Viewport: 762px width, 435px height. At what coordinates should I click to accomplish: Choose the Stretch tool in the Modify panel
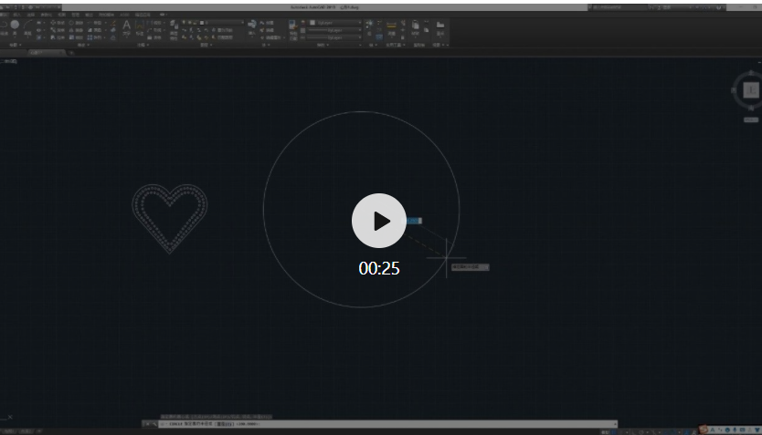(58, 37)
